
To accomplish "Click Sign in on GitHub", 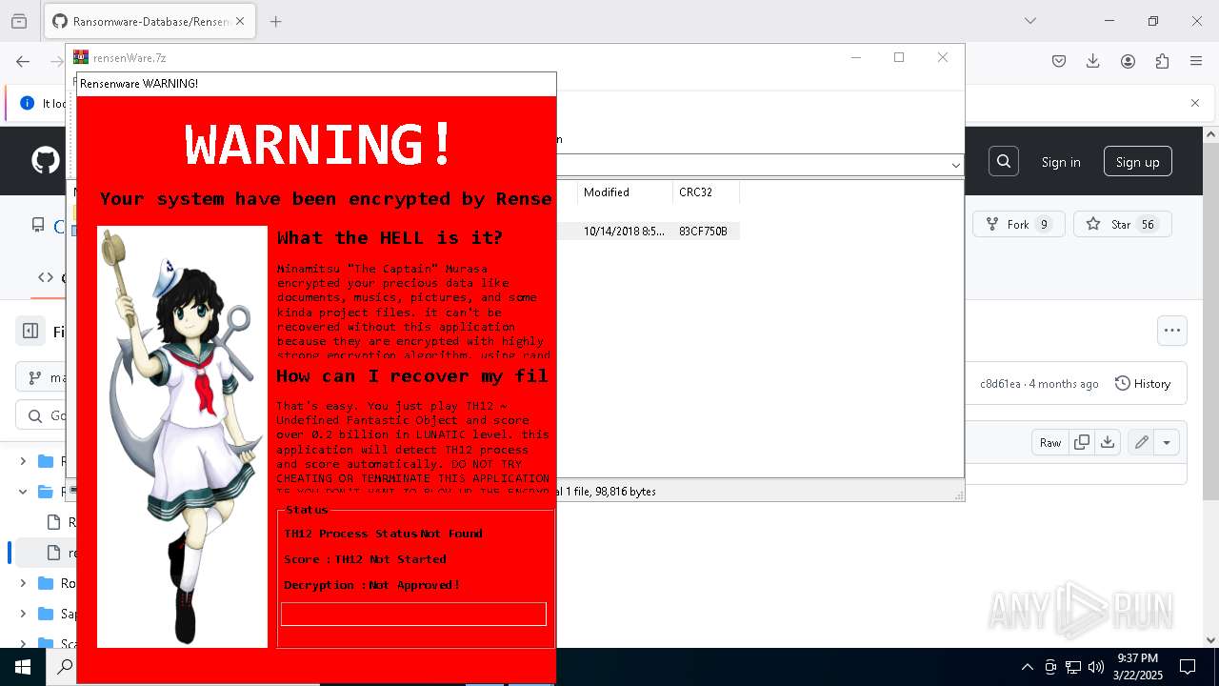I will point(1061,162).
